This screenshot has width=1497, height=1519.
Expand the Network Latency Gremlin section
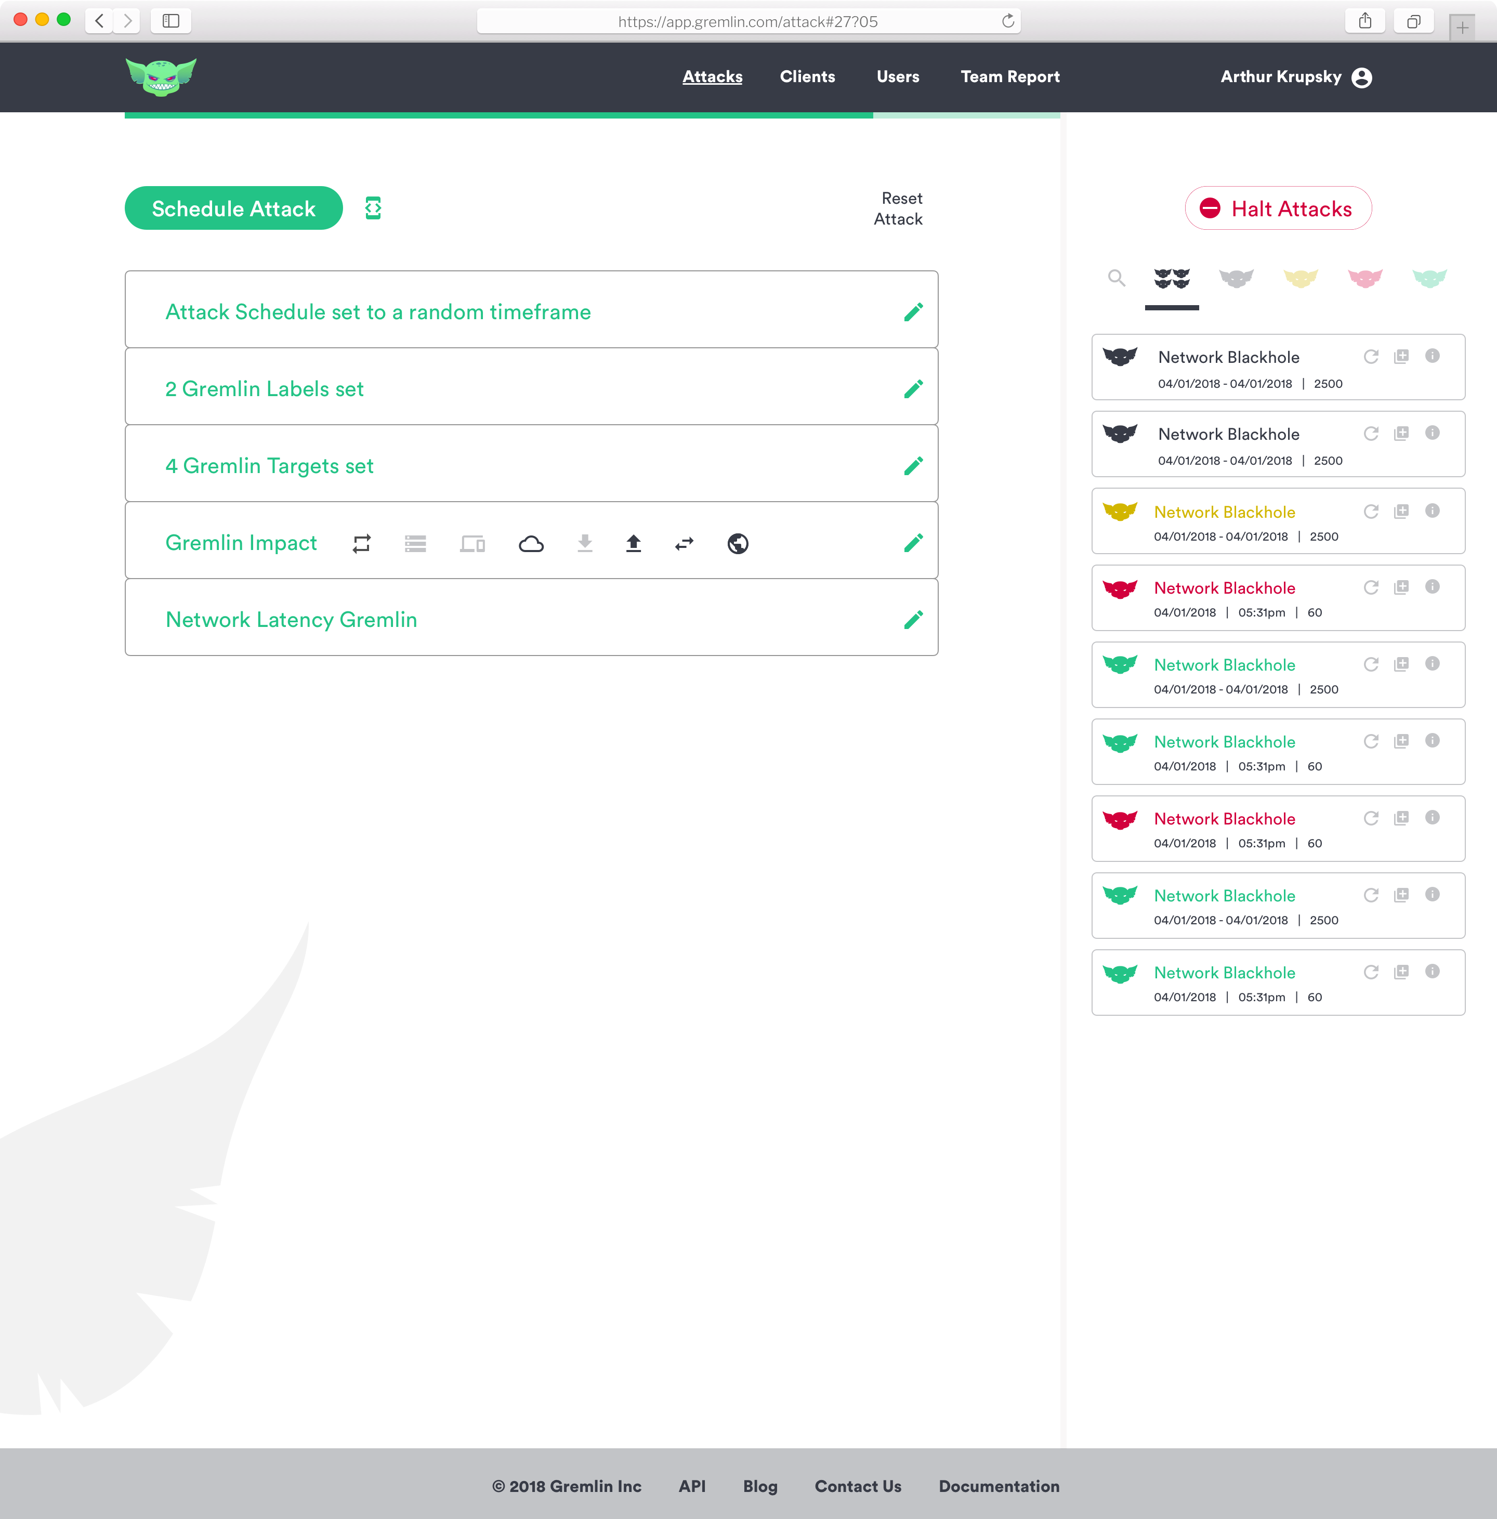pyautogui.click(x=532, y=618)
